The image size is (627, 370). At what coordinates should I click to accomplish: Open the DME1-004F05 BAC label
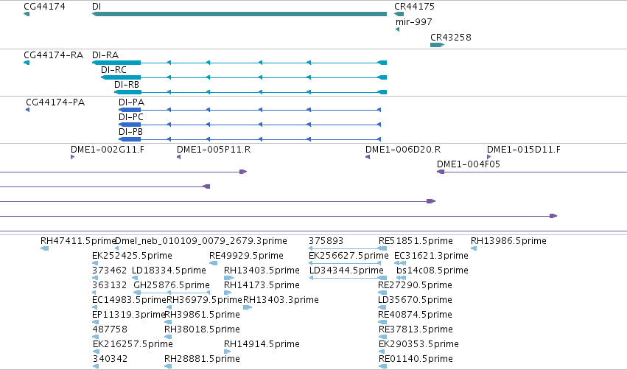[x=469, y=164]
